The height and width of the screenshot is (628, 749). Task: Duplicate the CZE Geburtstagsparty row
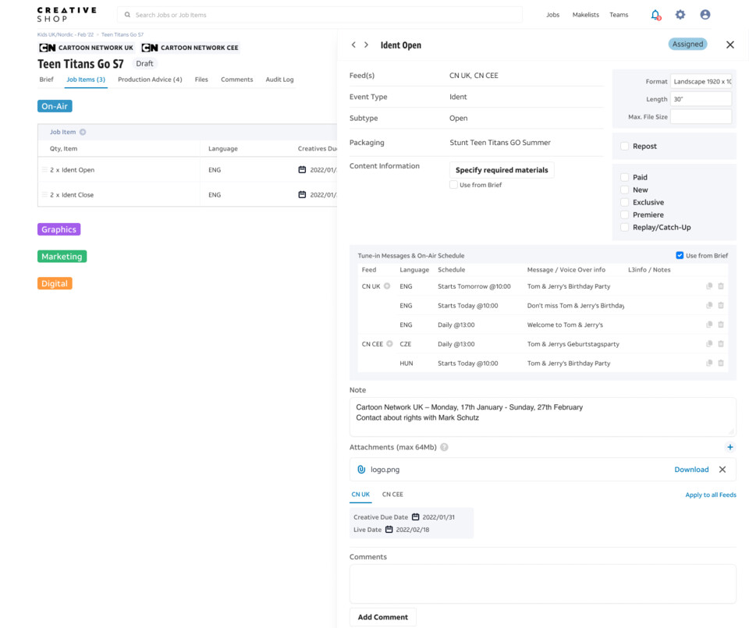tap(709, 343)
